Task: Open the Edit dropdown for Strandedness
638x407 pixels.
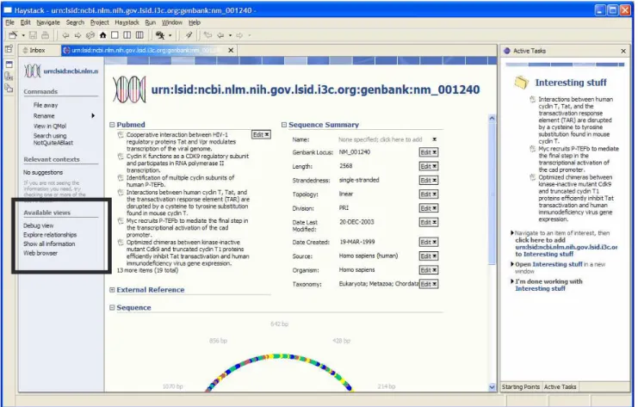Action: coord(429,180)
